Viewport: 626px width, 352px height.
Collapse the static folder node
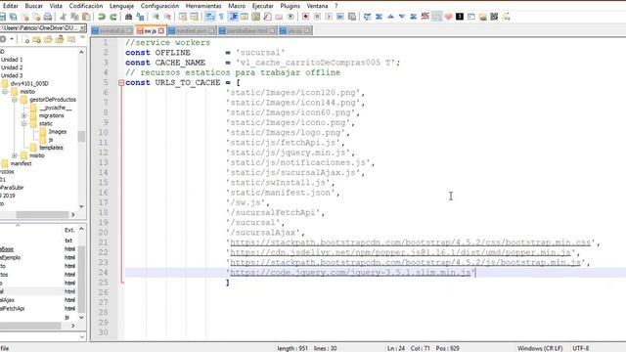point(23,123)
